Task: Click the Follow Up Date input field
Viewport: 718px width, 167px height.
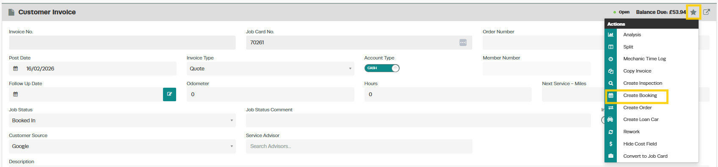Action: (86, 94)
